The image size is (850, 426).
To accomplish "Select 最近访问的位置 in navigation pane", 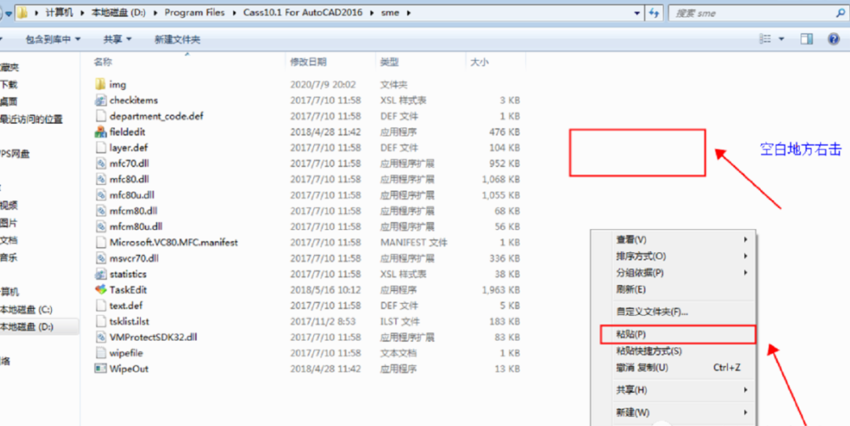I will pyautogui.click(x=31, y=119).
